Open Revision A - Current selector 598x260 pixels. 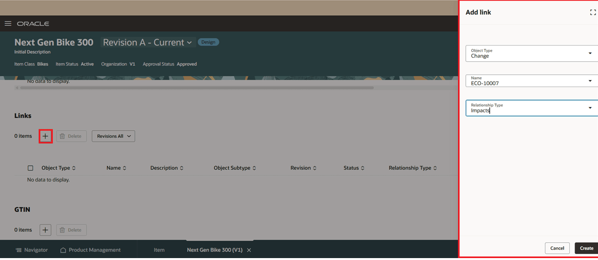point(148,42)
